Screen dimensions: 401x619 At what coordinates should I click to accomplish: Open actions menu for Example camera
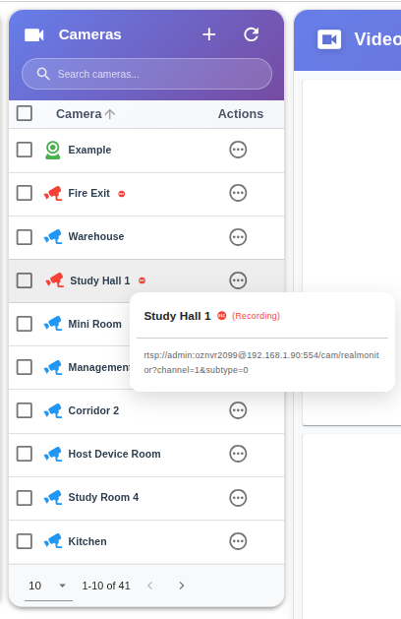pos(238,150)
